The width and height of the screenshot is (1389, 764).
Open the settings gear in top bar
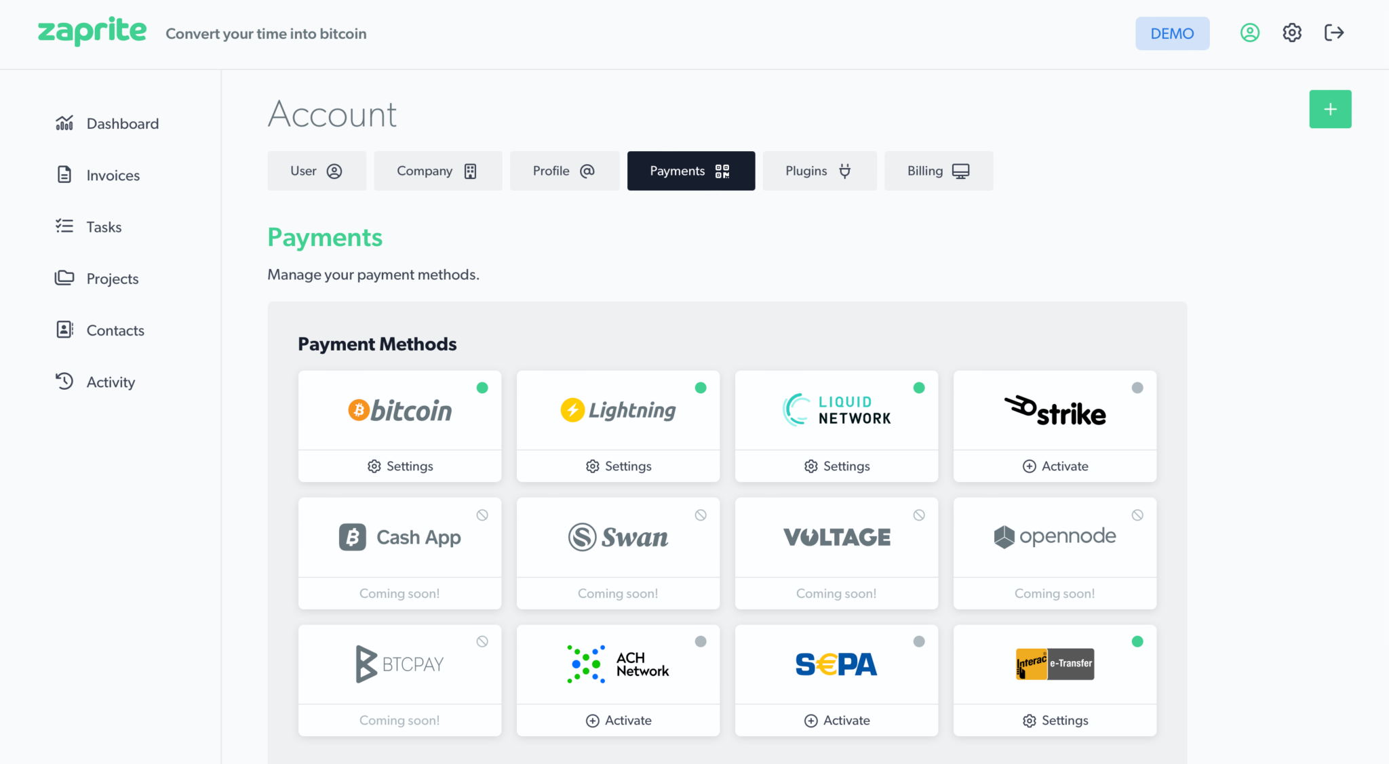point(1291,33)
